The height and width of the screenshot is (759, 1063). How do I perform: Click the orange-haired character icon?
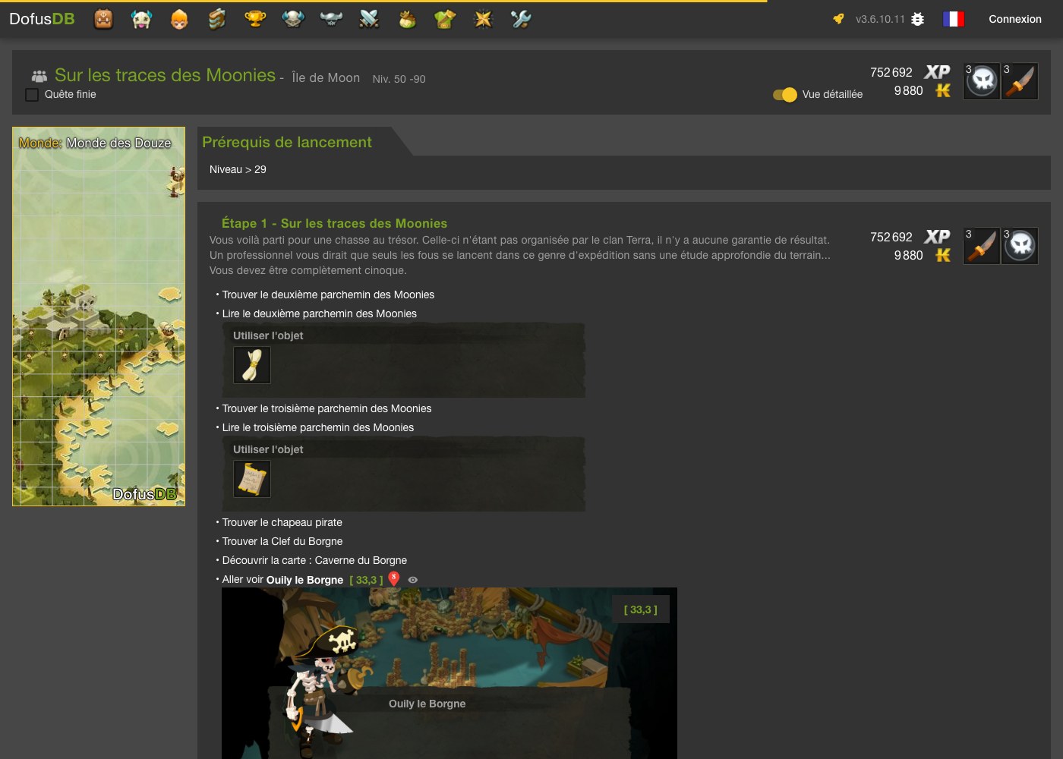179,19
